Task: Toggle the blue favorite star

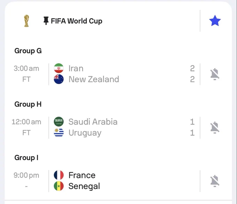Action: [215, 21]
